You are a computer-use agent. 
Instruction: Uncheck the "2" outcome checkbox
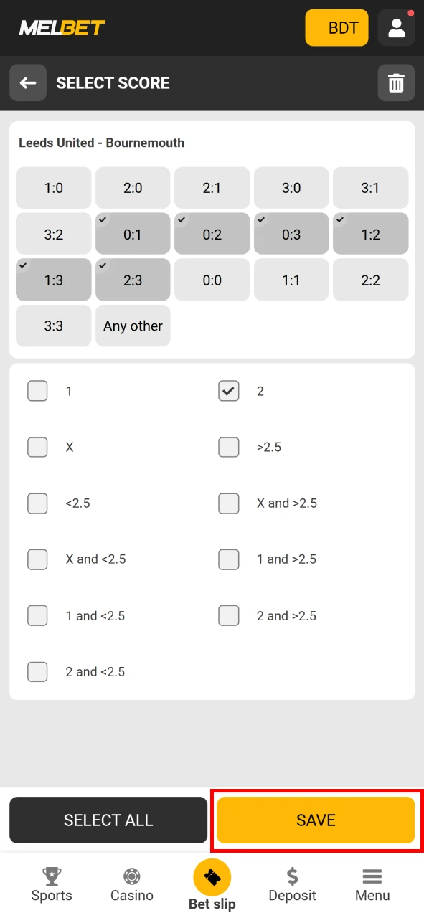pos(228,390)
